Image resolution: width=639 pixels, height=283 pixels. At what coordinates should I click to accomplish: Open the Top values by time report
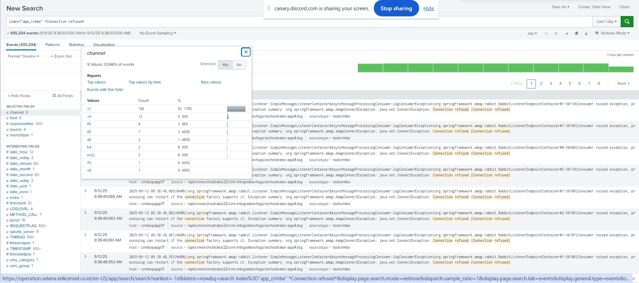pos(145,82)
